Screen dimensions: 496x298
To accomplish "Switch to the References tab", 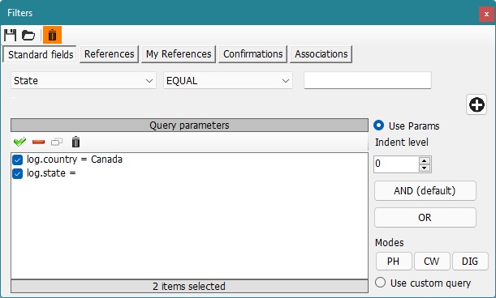I will tap(109, 54).
